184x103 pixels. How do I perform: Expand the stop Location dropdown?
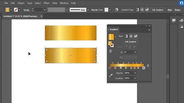(135, 78)
